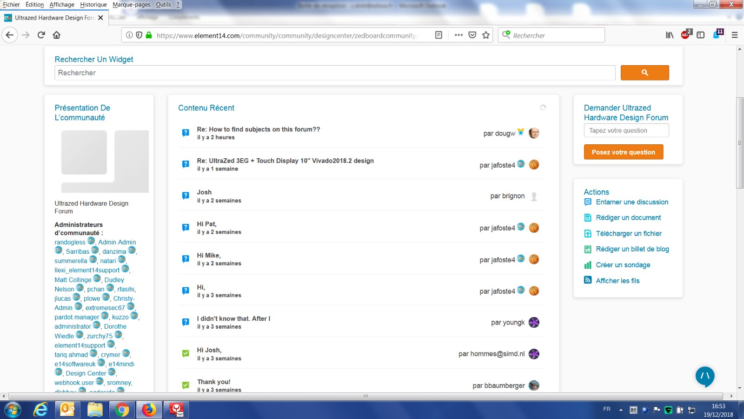Click the Tapez votre question field
Viewport: 744px width, 419px height.
[626, 130]
